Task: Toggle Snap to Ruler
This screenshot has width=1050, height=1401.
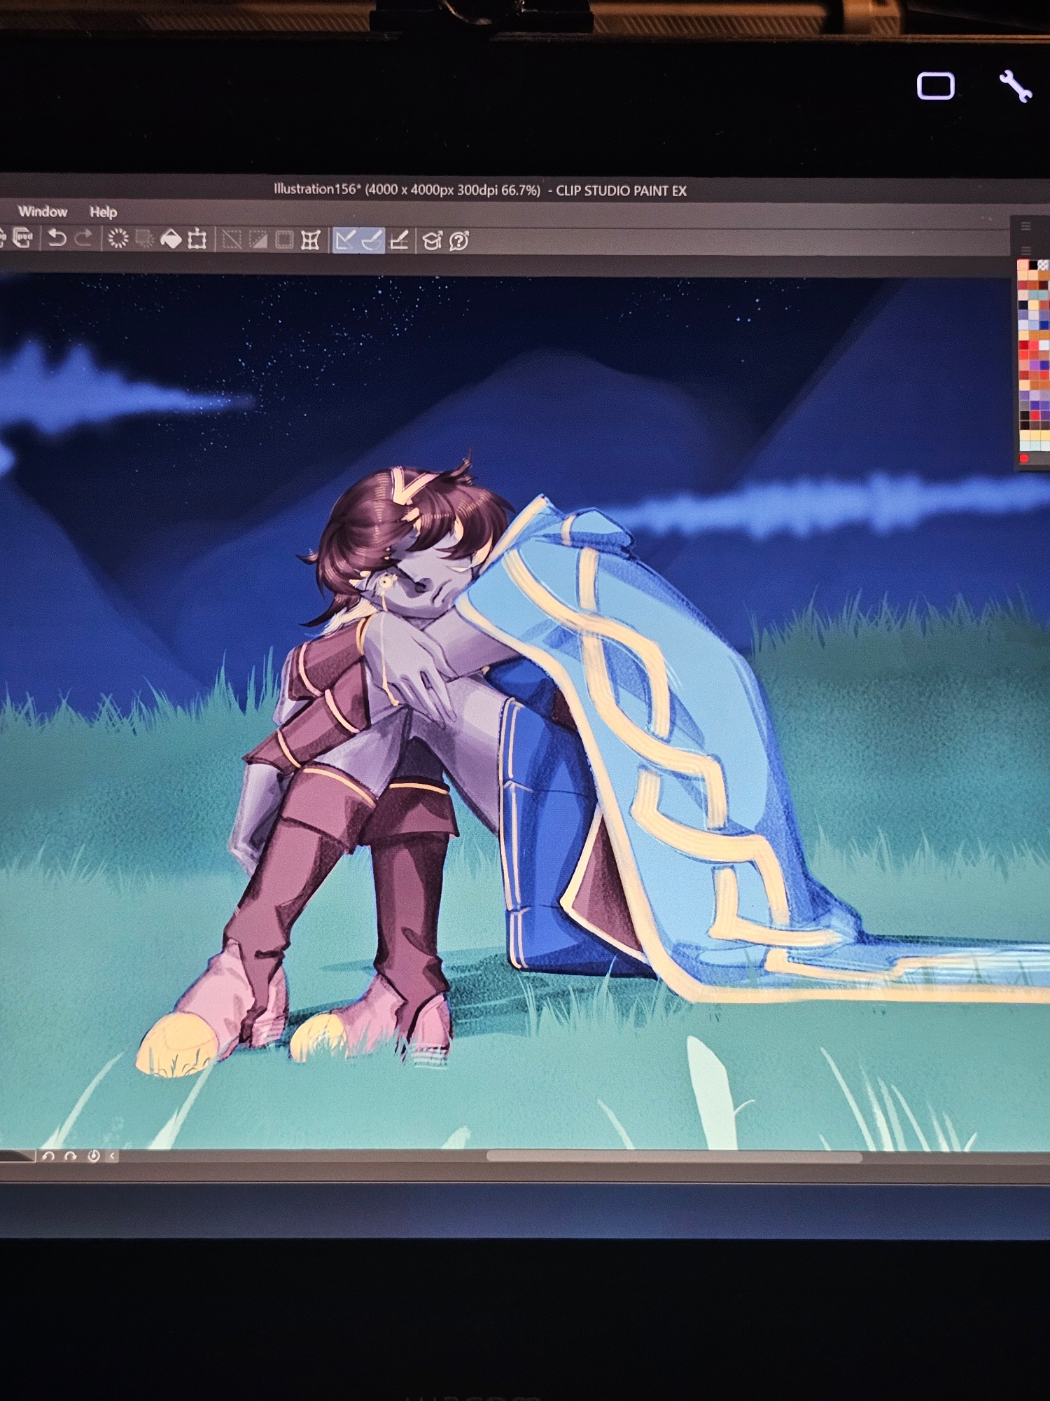Action: (x=345, y=241)
